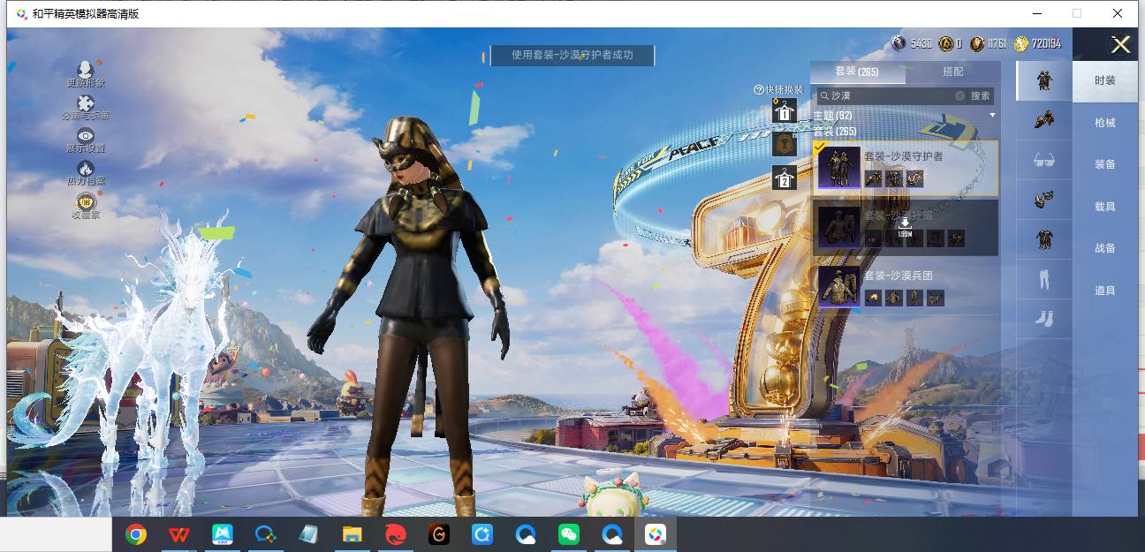Open 分解与拆解 puzzle-piece icon
Image resolution: width=1145 pixels, height=552 pixels.
tap(85, 103)
